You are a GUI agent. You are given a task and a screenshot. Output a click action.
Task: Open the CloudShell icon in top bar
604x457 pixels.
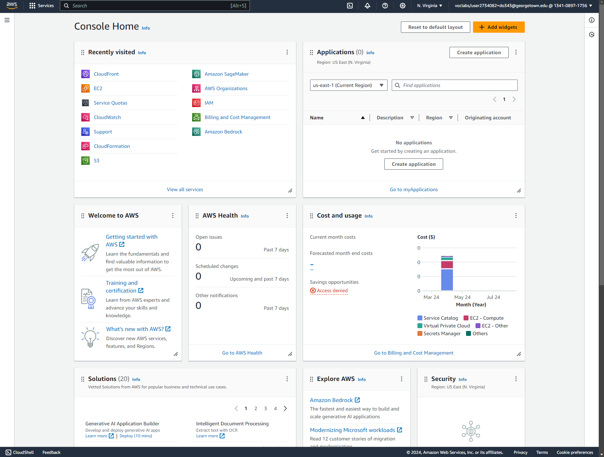click(x=350, y=6)
